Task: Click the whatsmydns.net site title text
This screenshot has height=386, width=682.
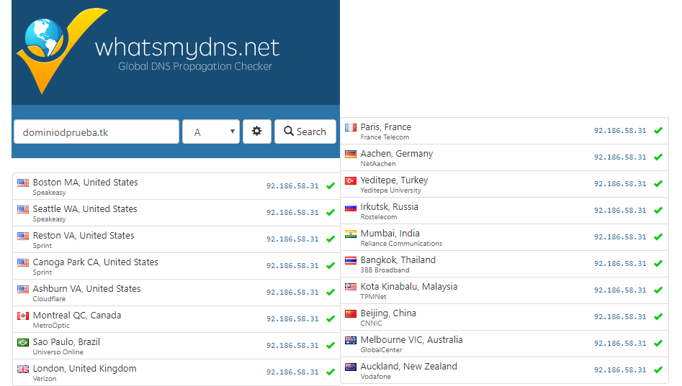Action: [x=187, y=48]
